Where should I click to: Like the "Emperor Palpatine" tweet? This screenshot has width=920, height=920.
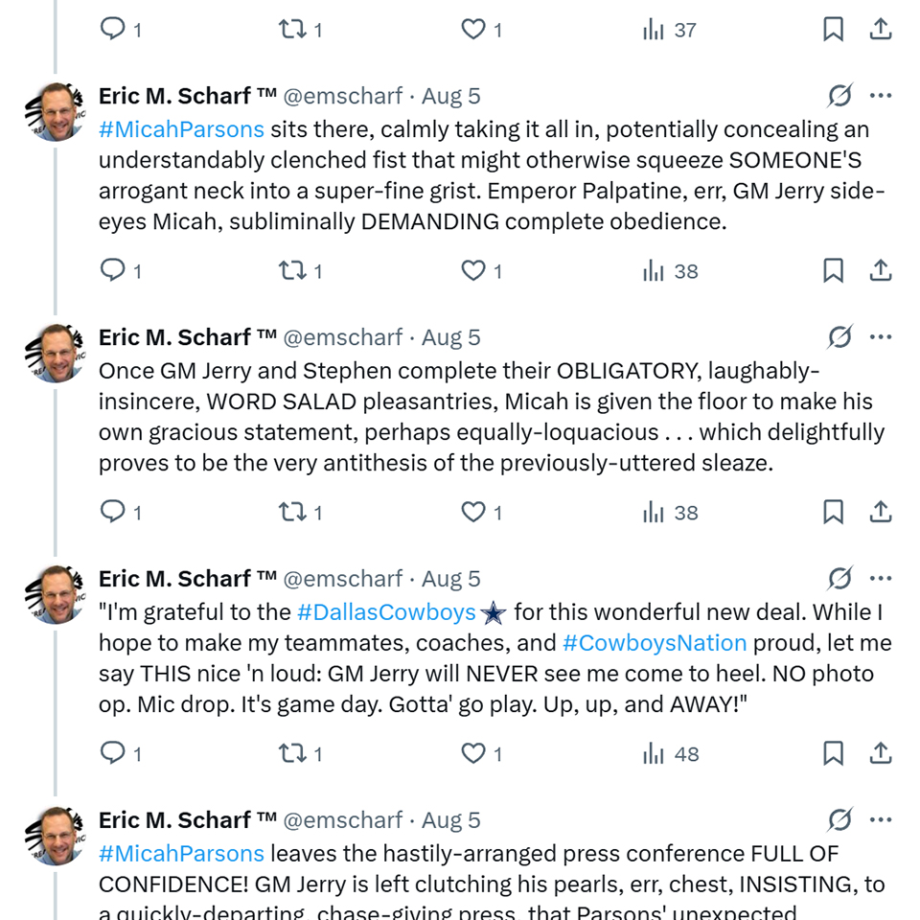pyautogui.click(x=473, y=270)
